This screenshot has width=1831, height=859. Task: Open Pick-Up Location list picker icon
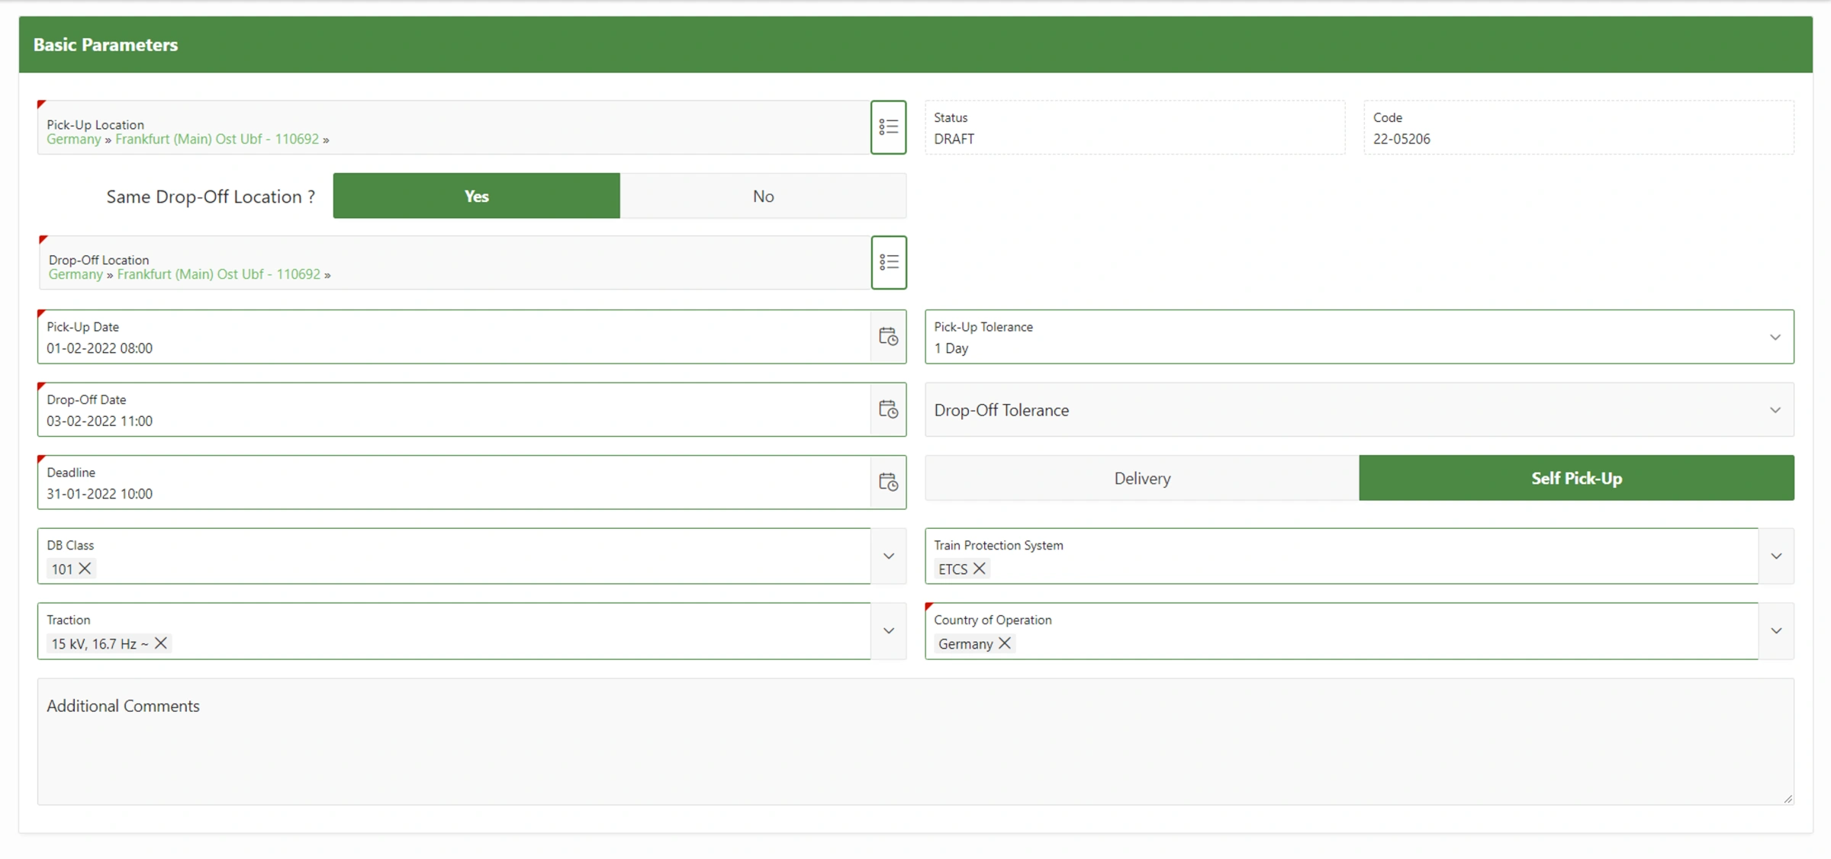pos(888,127)
